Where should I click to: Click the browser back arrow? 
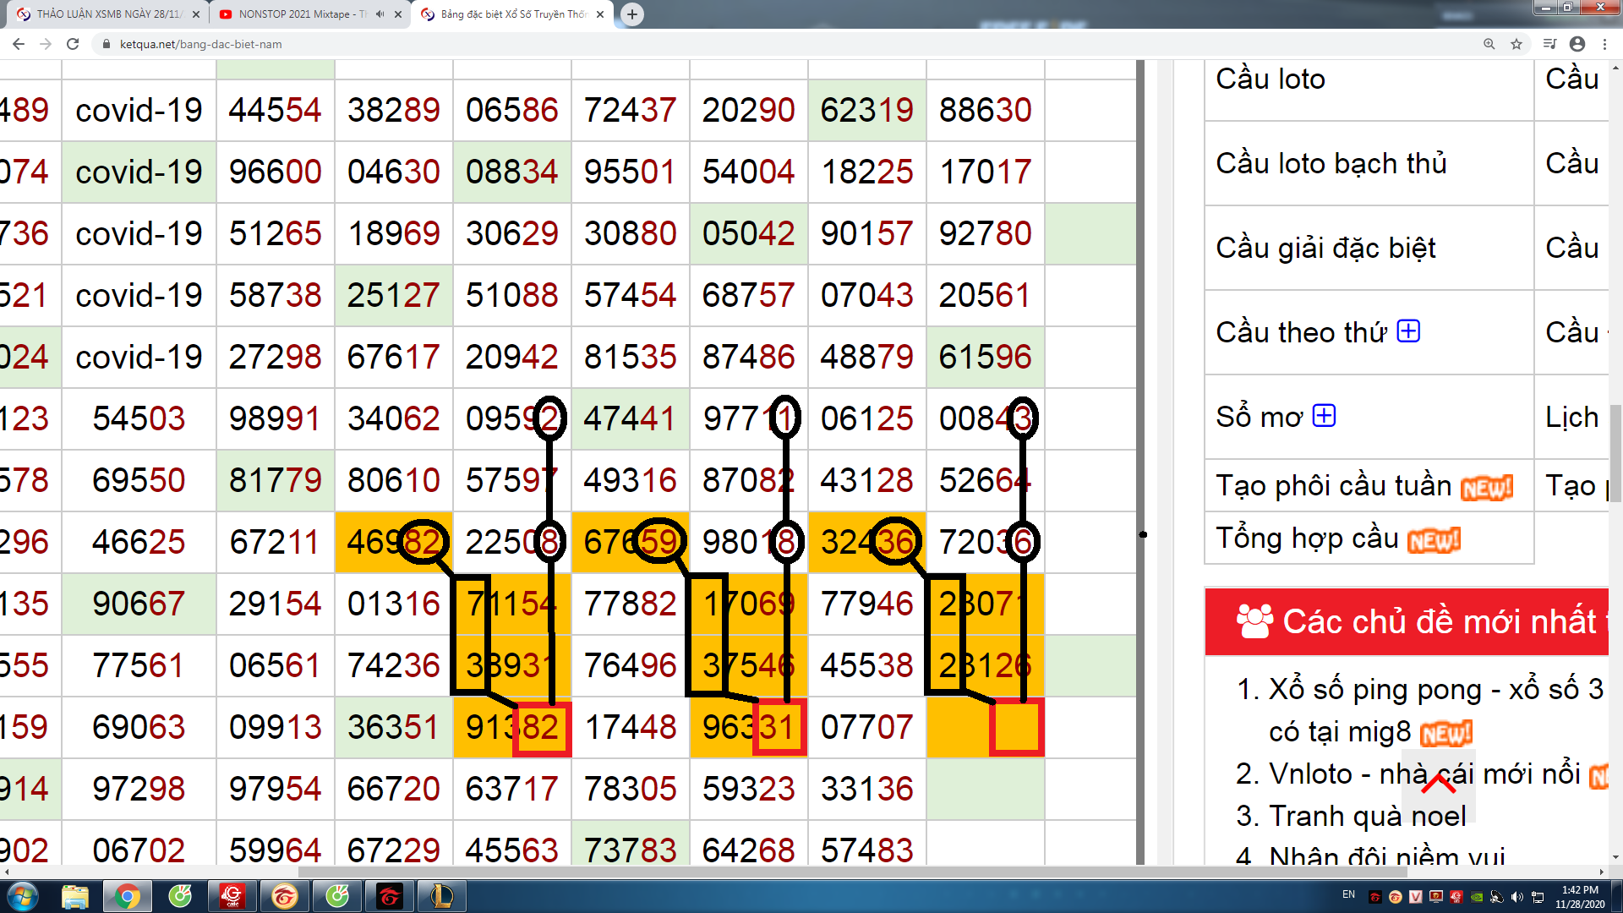pyautogui.click(x=19, y=44)
